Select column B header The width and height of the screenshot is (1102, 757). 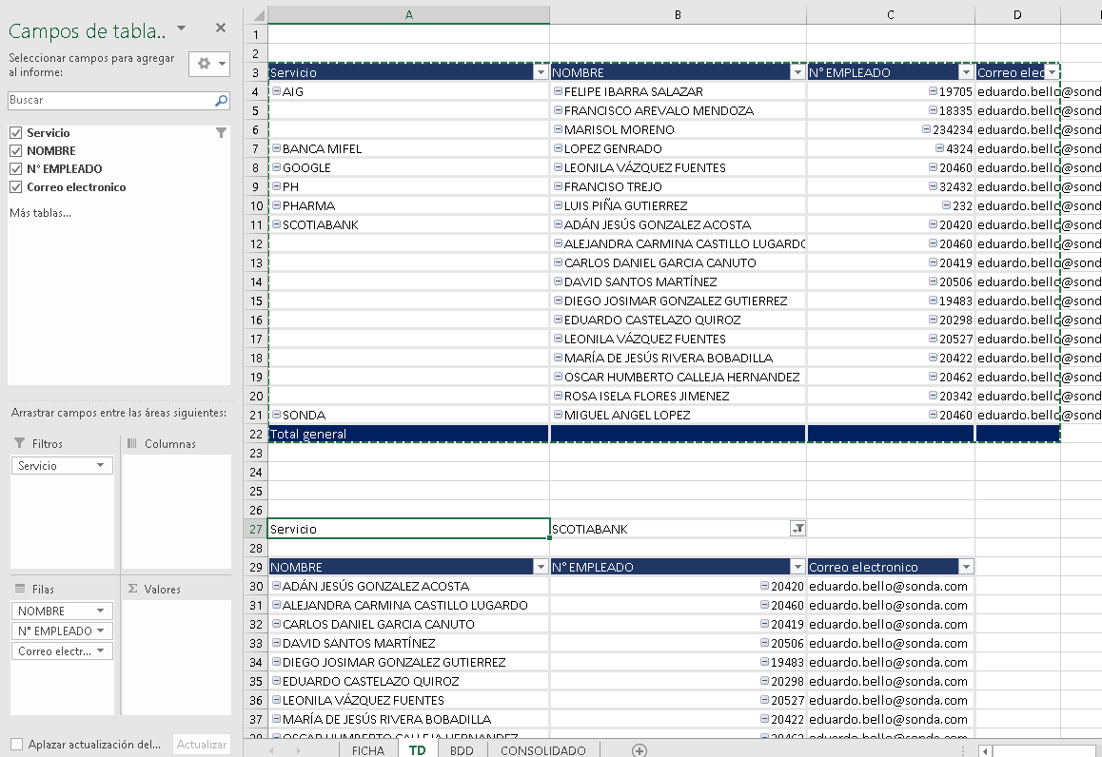(678, 15)
